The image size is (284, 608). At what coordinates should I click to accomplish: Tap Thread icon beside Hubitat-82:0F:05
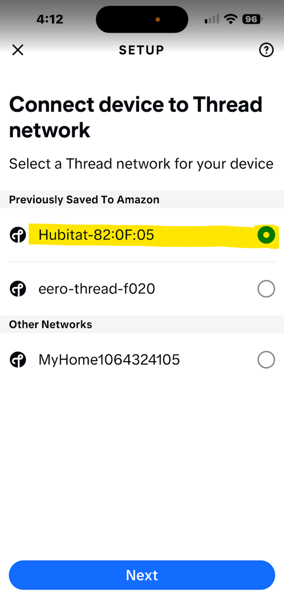17,235
